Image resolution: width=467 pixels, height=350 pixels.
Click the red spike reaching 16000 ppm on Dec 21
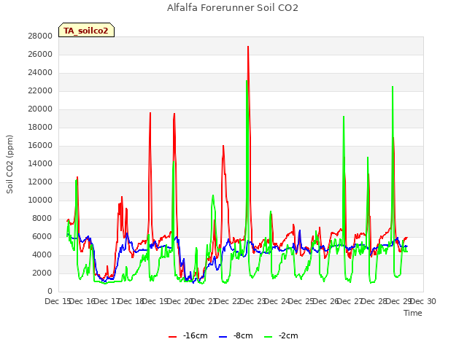[x=223, y=146]
